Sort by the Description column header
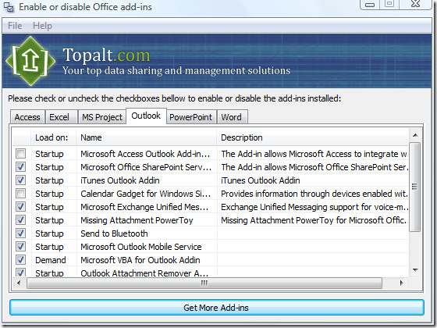The height and width of the screenshot is (328, 437). coord(313,137)
